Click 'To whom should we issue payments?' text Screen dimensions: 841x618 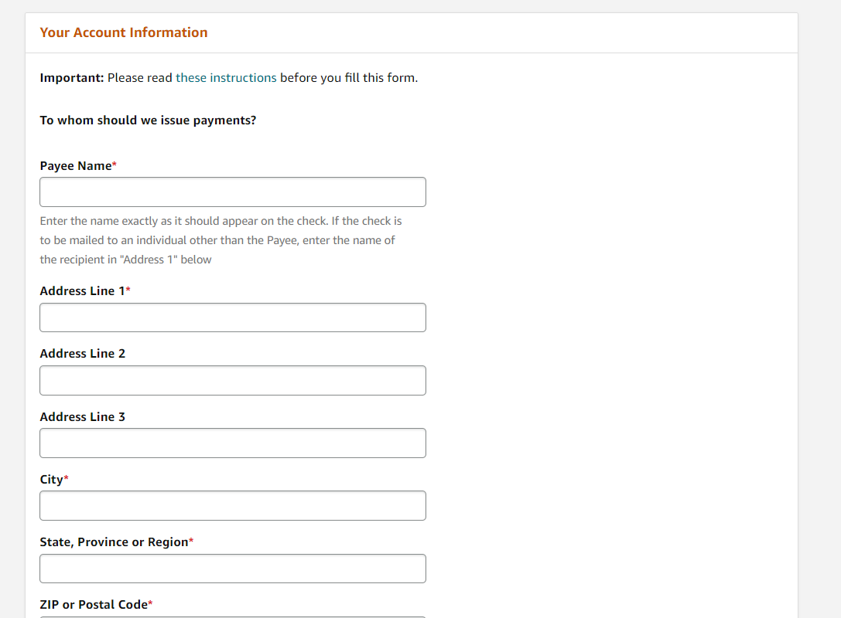click(x=148, y=121)
